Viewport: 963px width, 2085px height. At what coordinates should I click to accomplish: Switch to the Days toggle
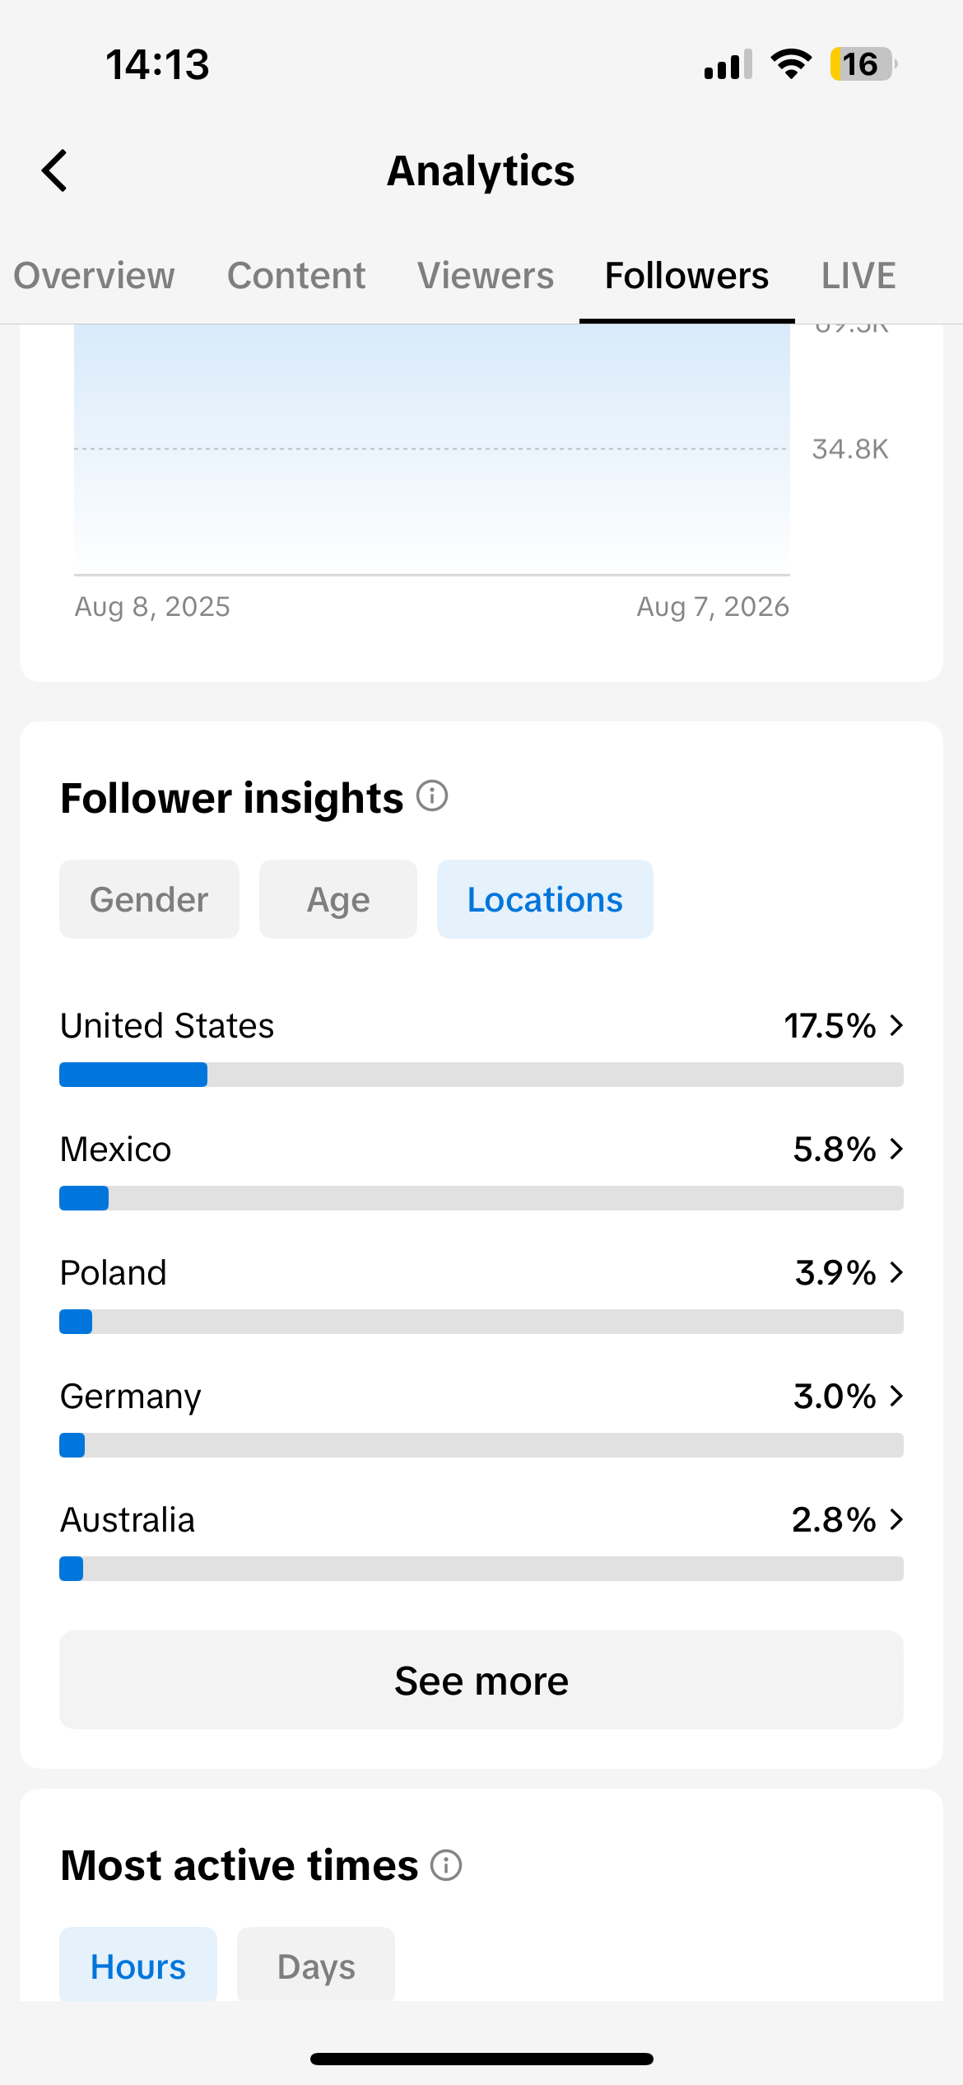(316, 1966)
